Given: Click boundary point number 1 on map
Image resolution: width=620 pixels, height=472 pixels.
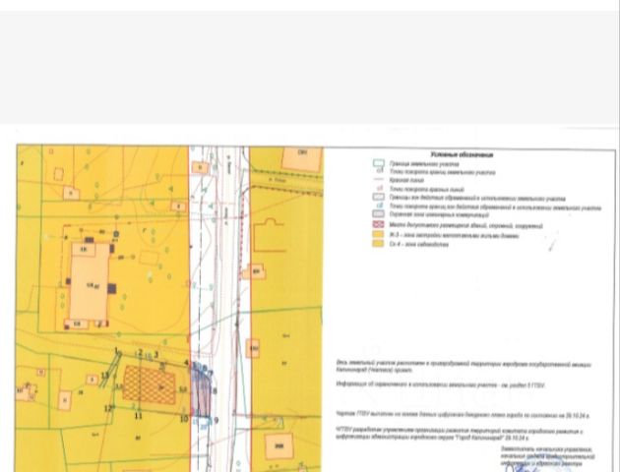Looking at the screenshot, I should click(116, 350).
